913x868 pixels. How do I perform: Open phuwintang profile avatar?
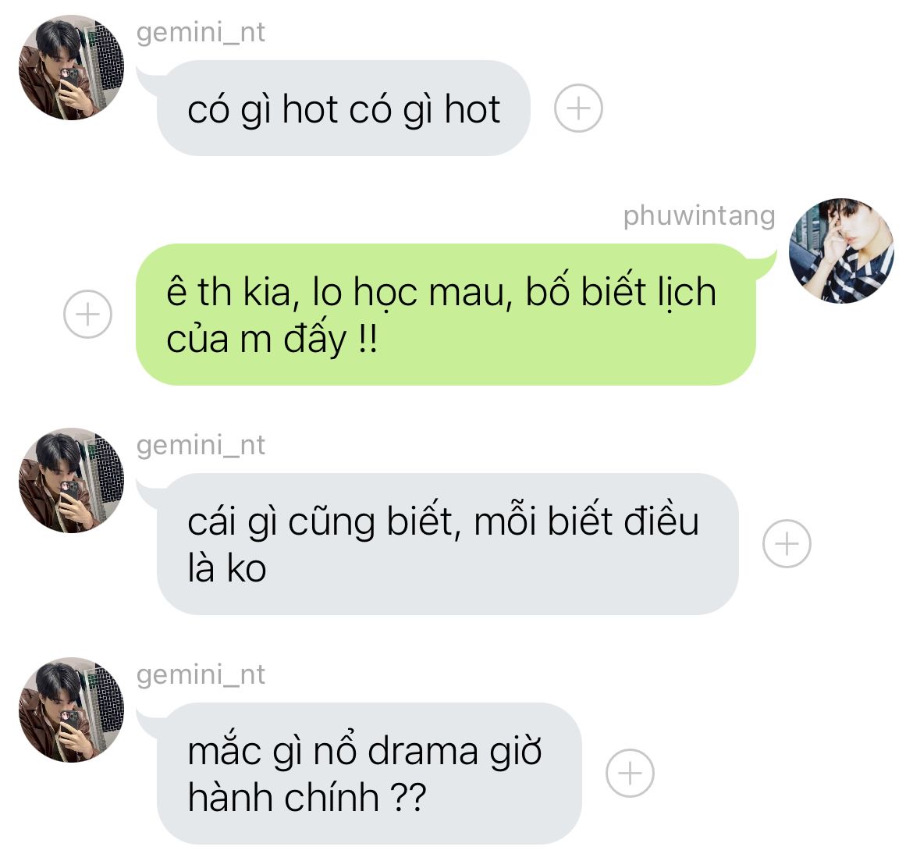841,251
